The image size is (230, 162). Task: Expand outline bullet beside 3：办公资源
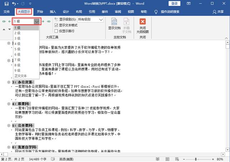(9, 82)
